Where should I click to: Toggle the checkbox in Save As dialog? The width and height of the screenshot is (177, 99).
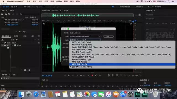63,57
